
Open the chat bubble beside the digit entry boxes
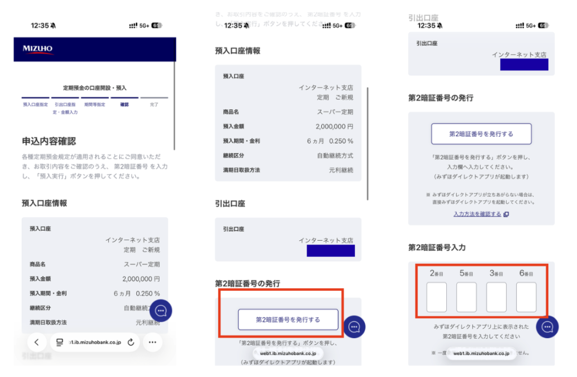click(x=547, y=327)
